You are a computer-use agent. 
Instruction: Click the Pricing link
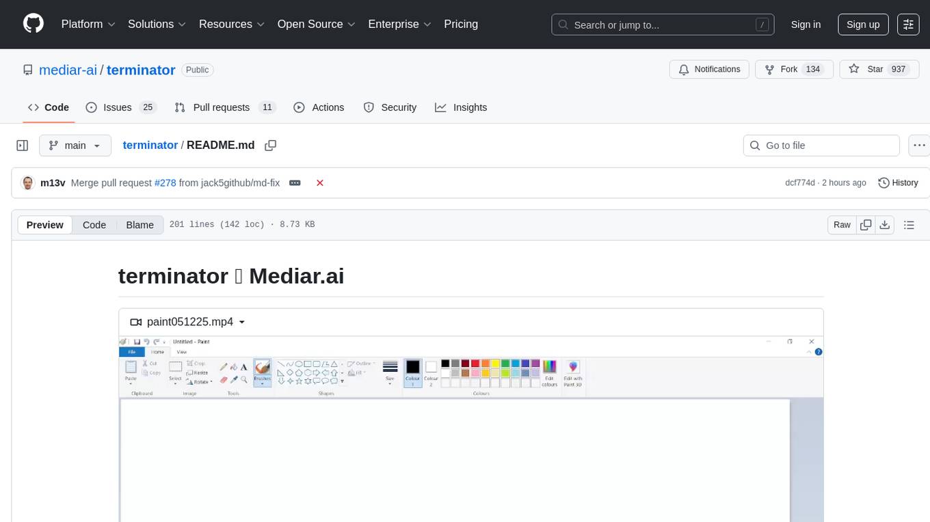tap(461, 24)
